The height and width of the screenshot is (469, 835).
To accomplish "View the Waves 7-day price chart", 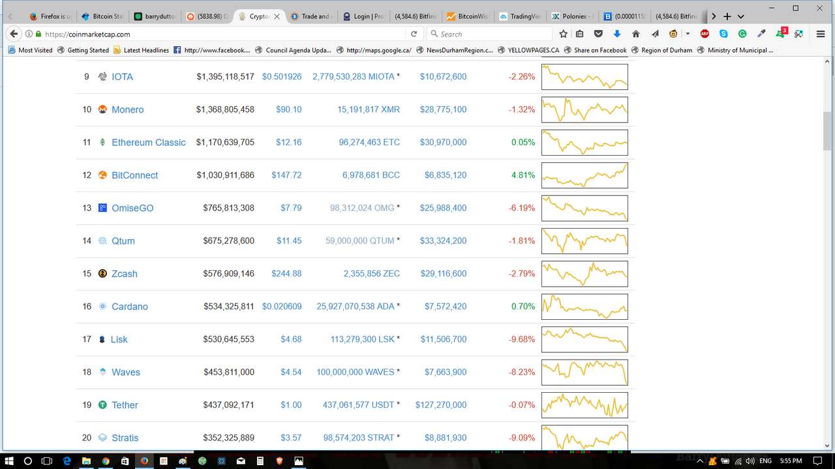I will (584, 372).
